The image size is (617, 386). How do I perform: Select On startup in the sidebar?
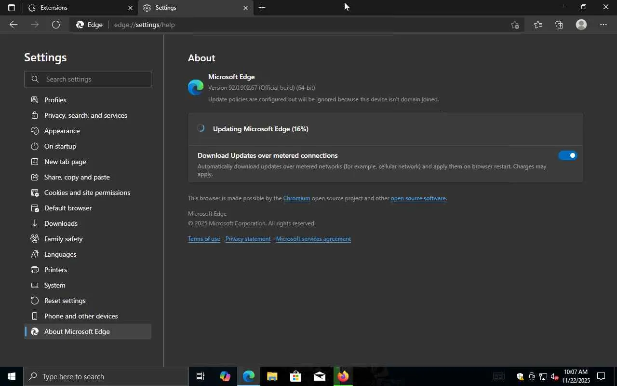[88, 146]
